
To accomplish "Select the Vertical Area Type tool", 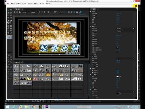I will pyautogui.click(x=11, y=15).
